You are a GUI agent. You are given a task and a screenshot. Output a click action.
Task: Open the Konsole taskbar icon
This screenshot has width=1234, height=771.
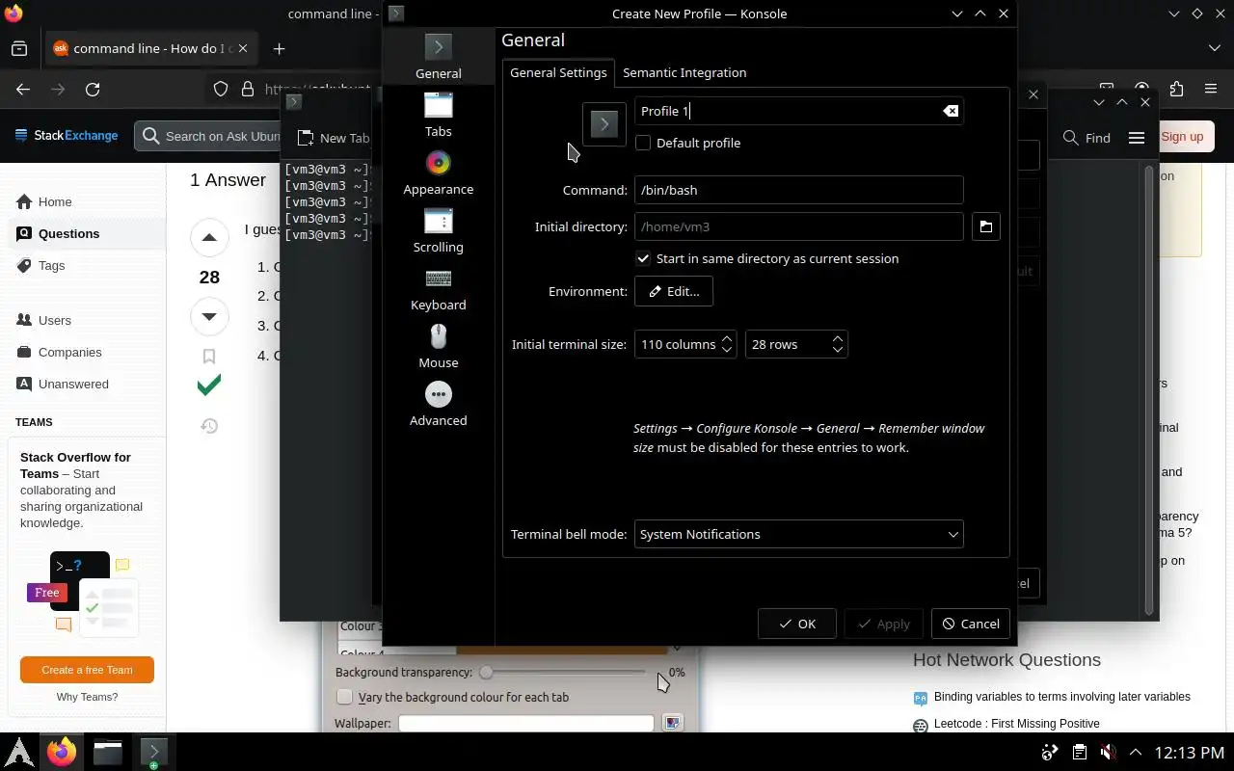153,752
